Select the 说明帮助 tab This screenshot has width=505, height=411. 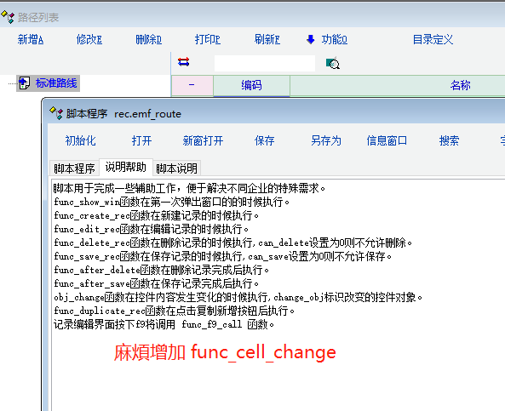pos(125,168)
